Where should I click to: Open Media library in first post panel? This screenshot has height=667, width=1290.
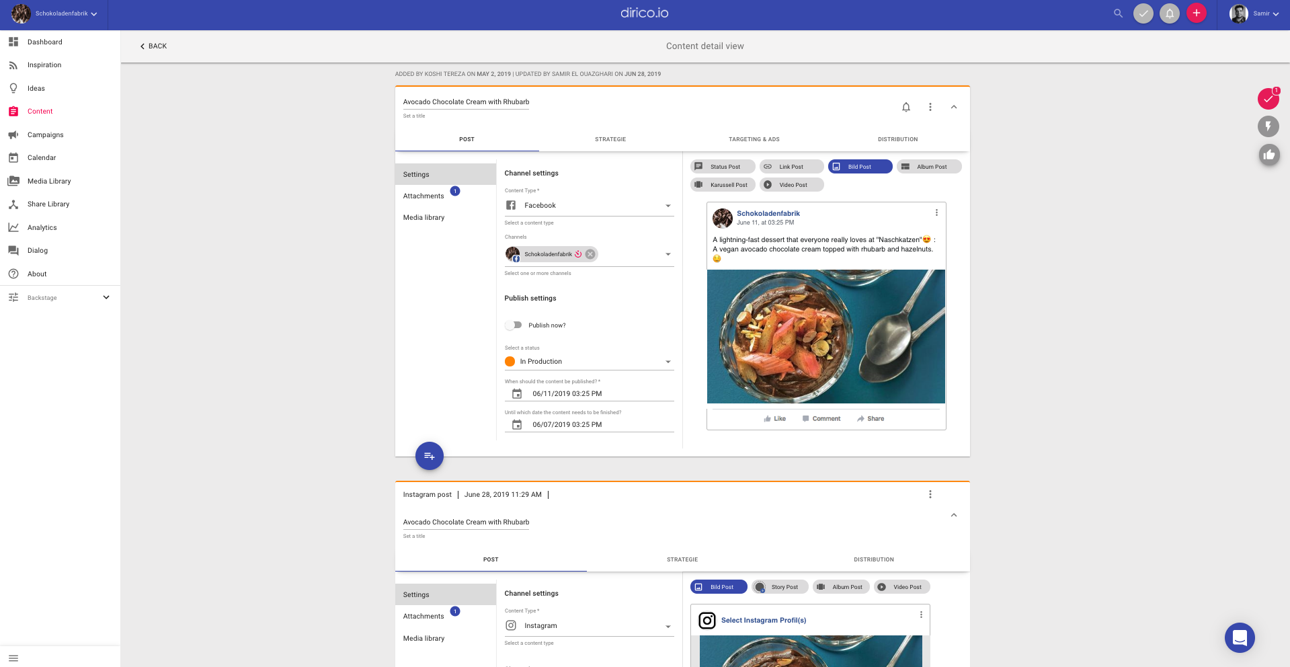point(424,218)
